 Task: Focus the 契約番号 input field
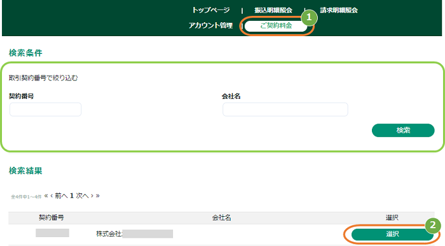pos(45,109)
